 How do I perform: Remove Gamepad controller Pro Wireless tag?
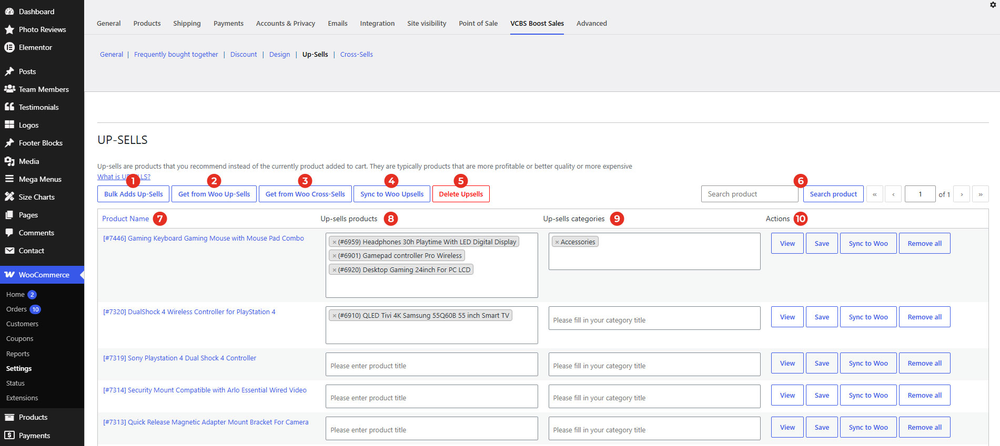(334, 256)
